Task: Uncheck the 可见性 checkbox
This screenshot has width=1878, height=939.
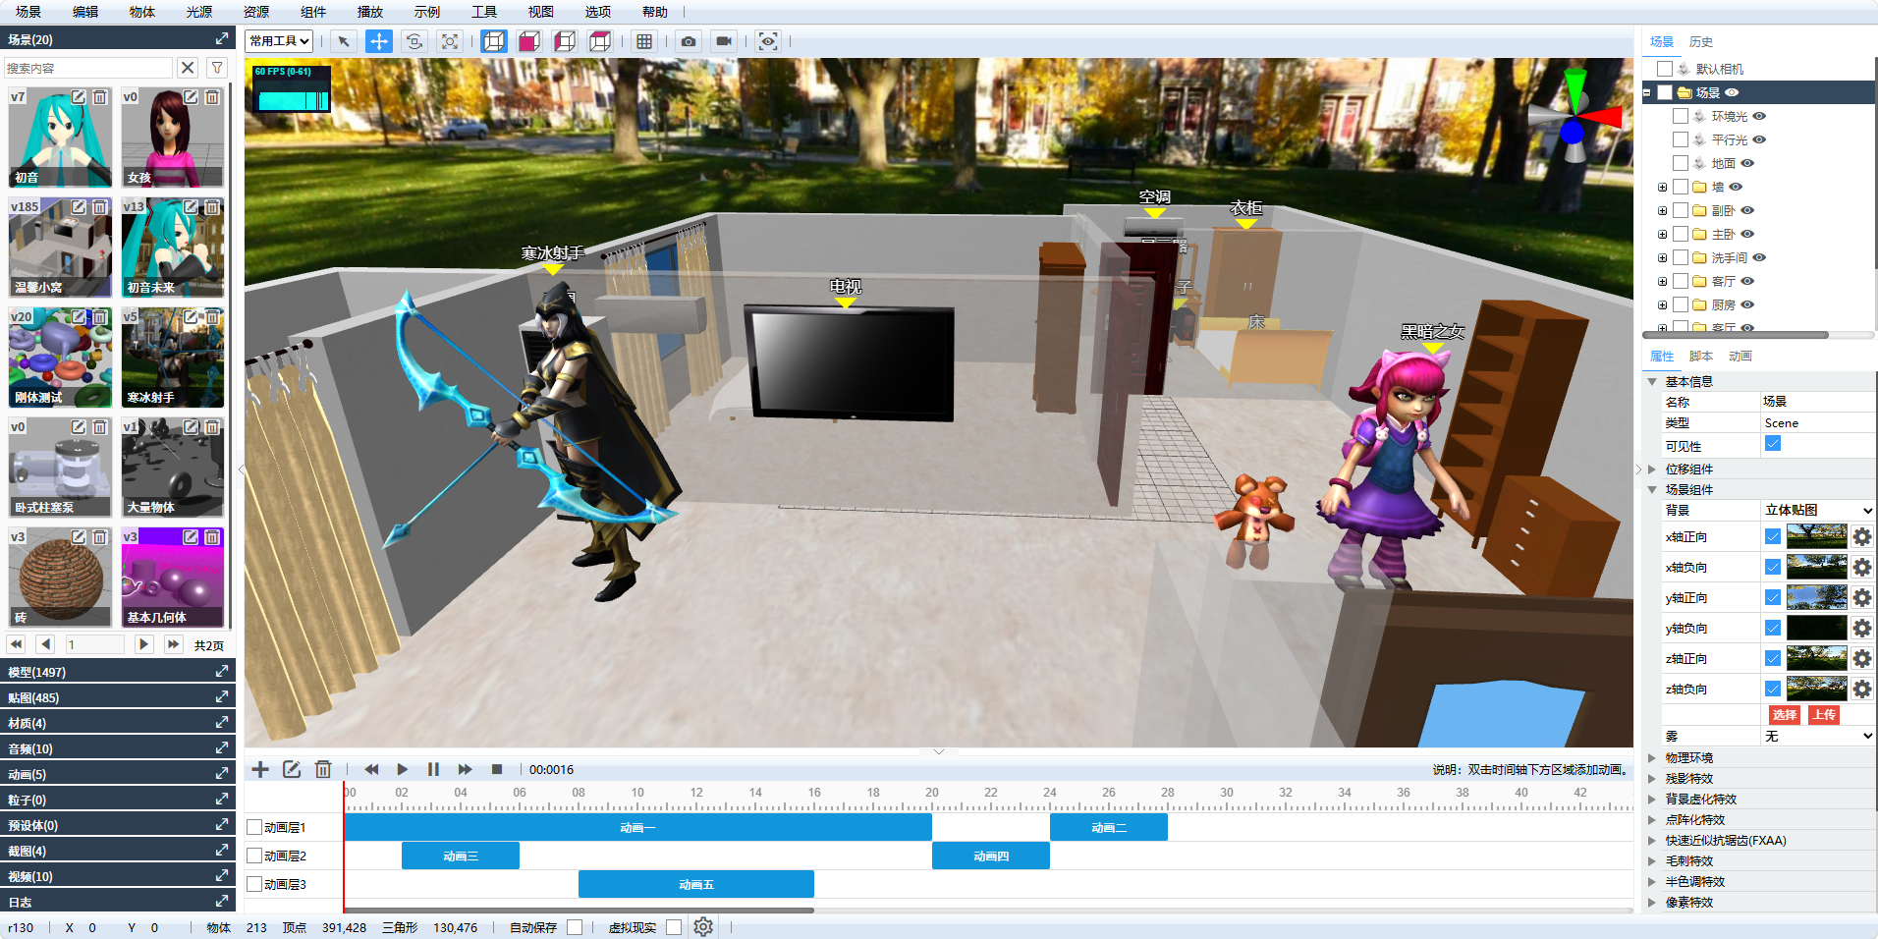Action: (x=1773, y=444)
